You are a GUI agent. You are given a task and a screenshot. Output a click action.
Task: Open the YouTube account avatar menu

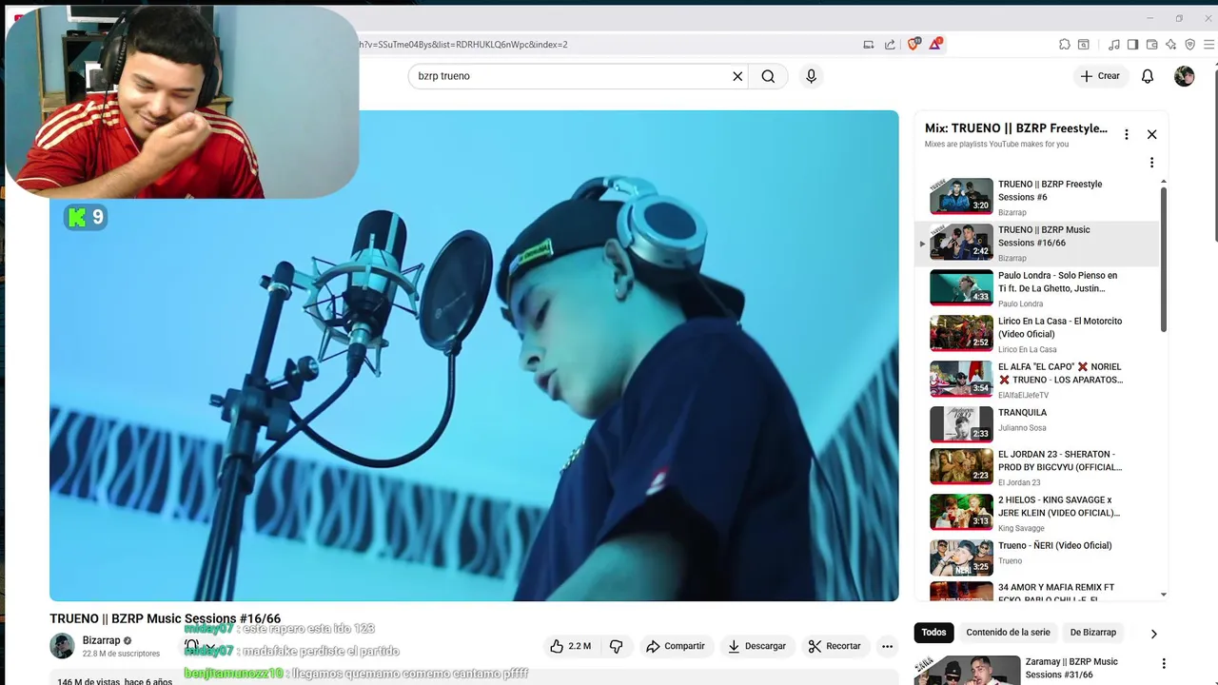(1185, 76)
